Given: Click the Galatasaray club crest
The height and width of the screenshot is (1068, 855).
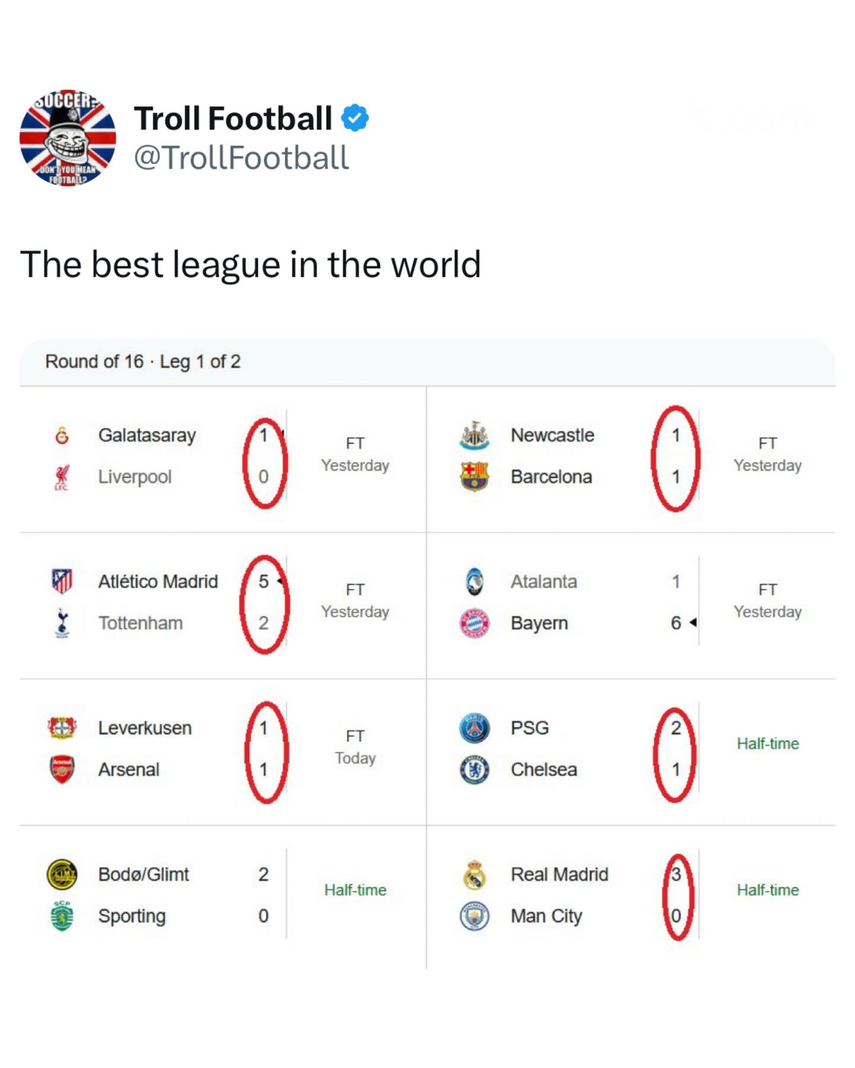Looking at the screenshot, I should (x=62, y=435).
